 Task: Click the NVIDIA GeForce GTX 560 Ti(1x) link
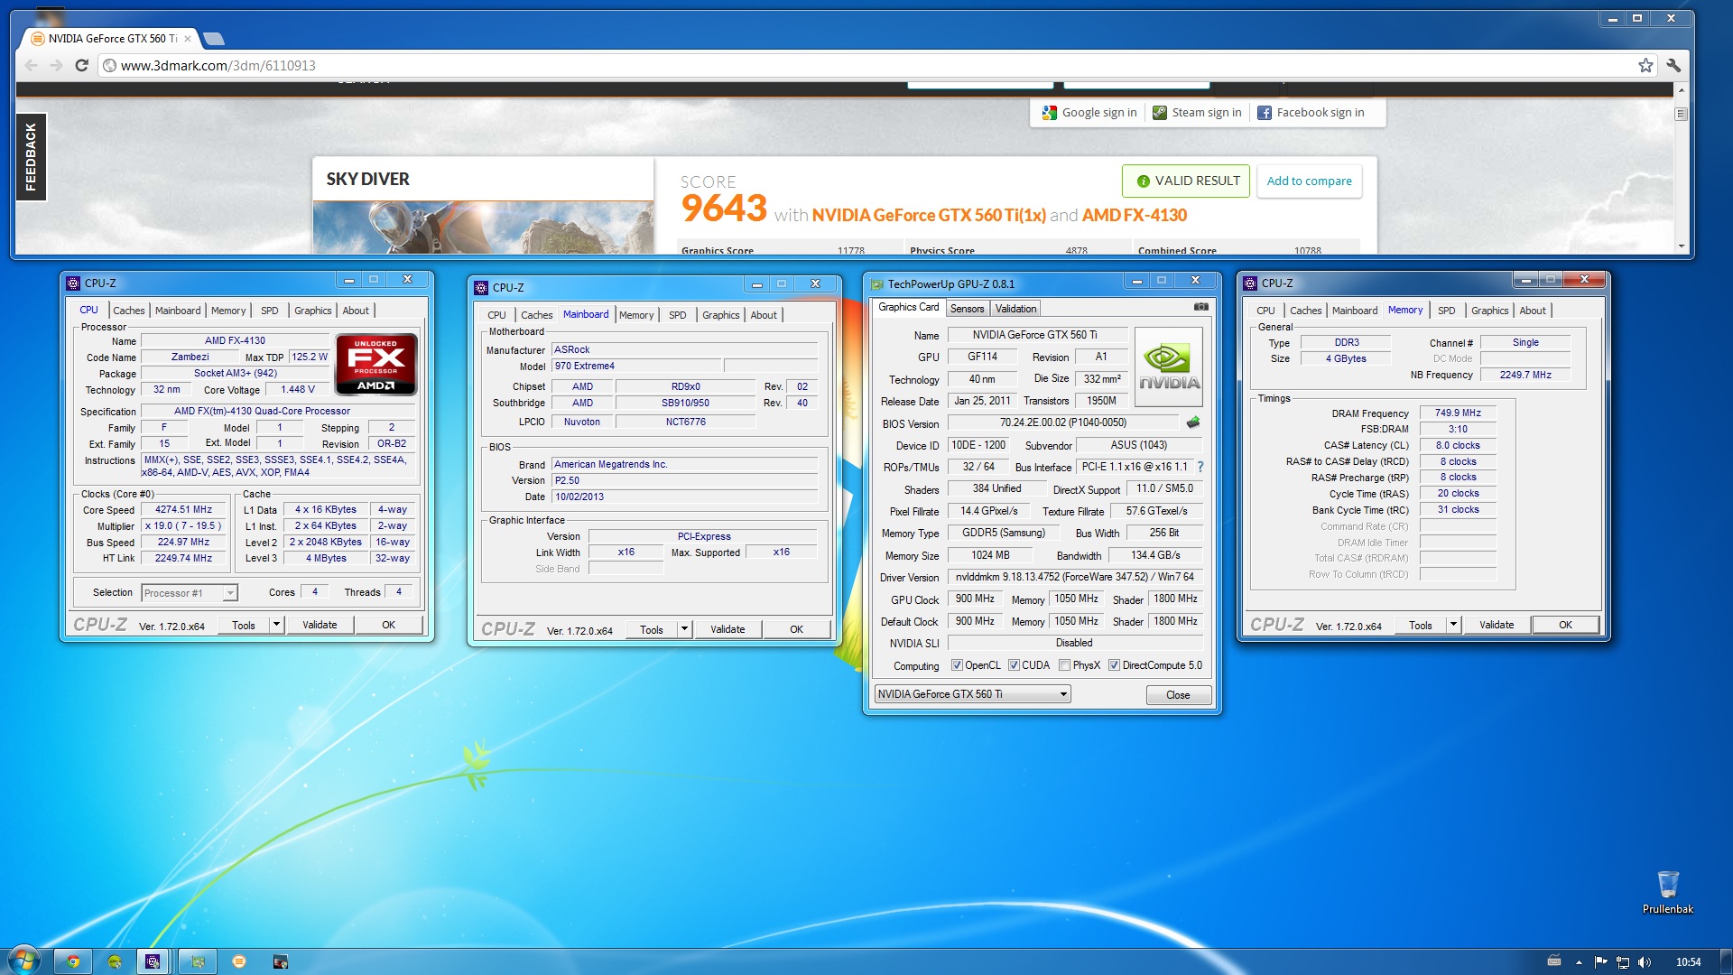pos(929,215)
